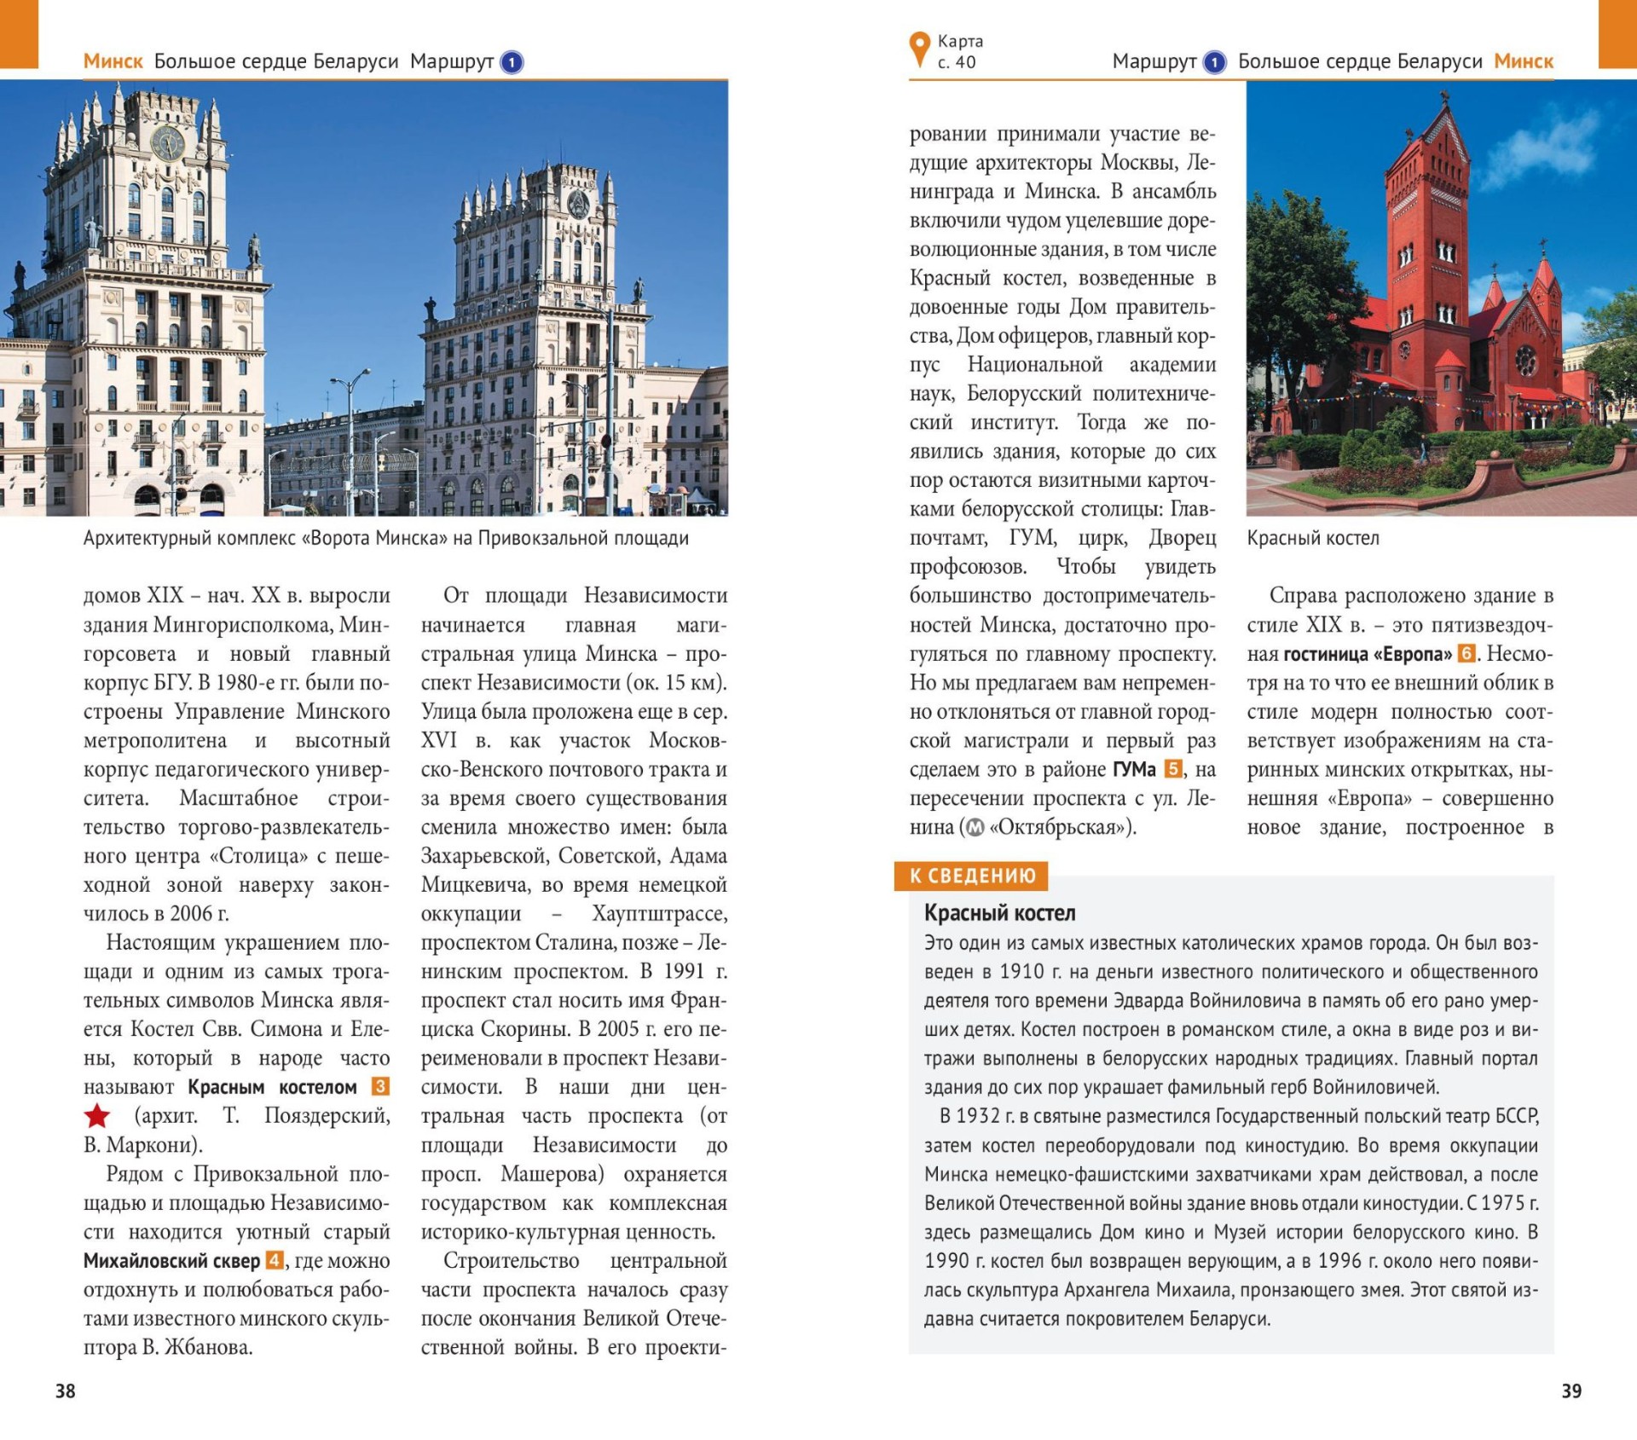1637x1440 pixels.
Task: Click the red star icon
Action: (x=97, y=1115)
